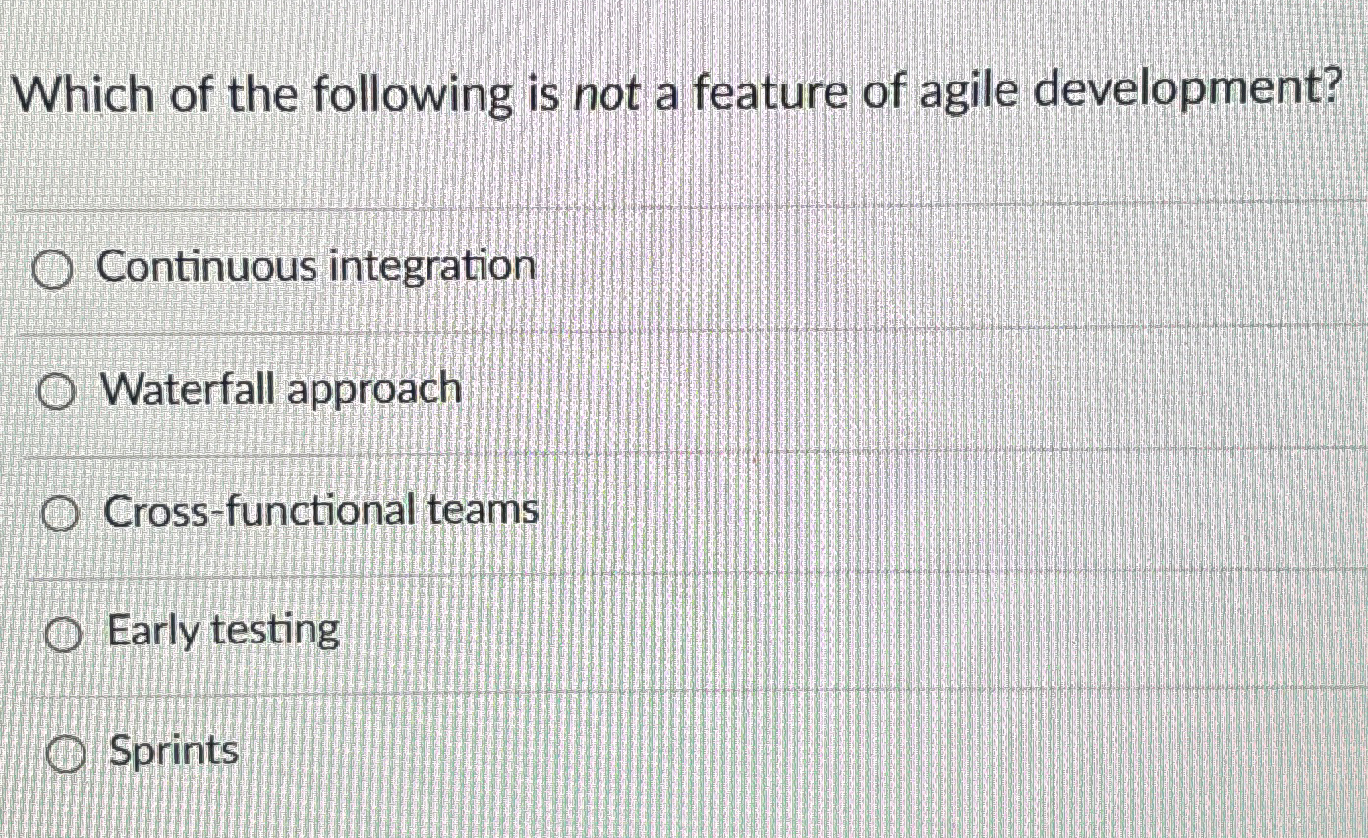Viewport: 1368px width, 838px height.
Task: Select the Waterfall approach radio button
Action: (56, 389)
